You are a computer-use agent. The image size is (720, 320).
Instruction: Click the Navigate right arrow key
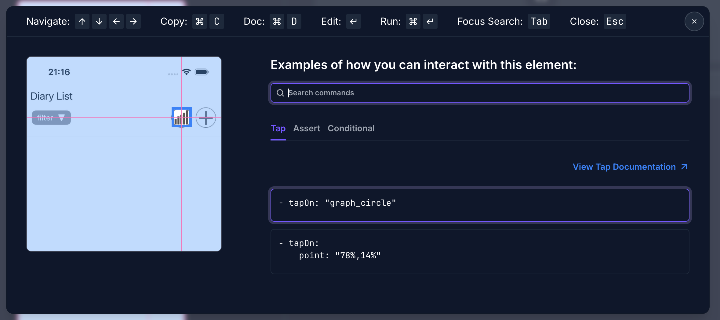pos(133,21)
